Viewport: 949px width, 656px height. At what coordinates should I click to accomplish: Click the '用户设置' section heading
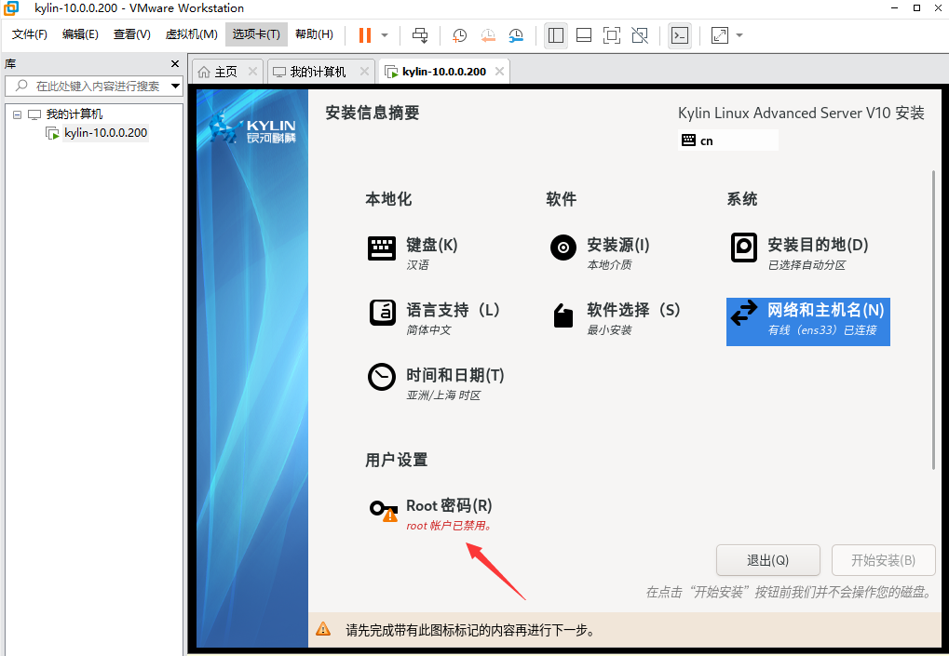coord(397,460)
